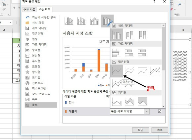192x140 pixels.
Task: Choose clustered column-line combo thumbnail
Action: (69, 21)
